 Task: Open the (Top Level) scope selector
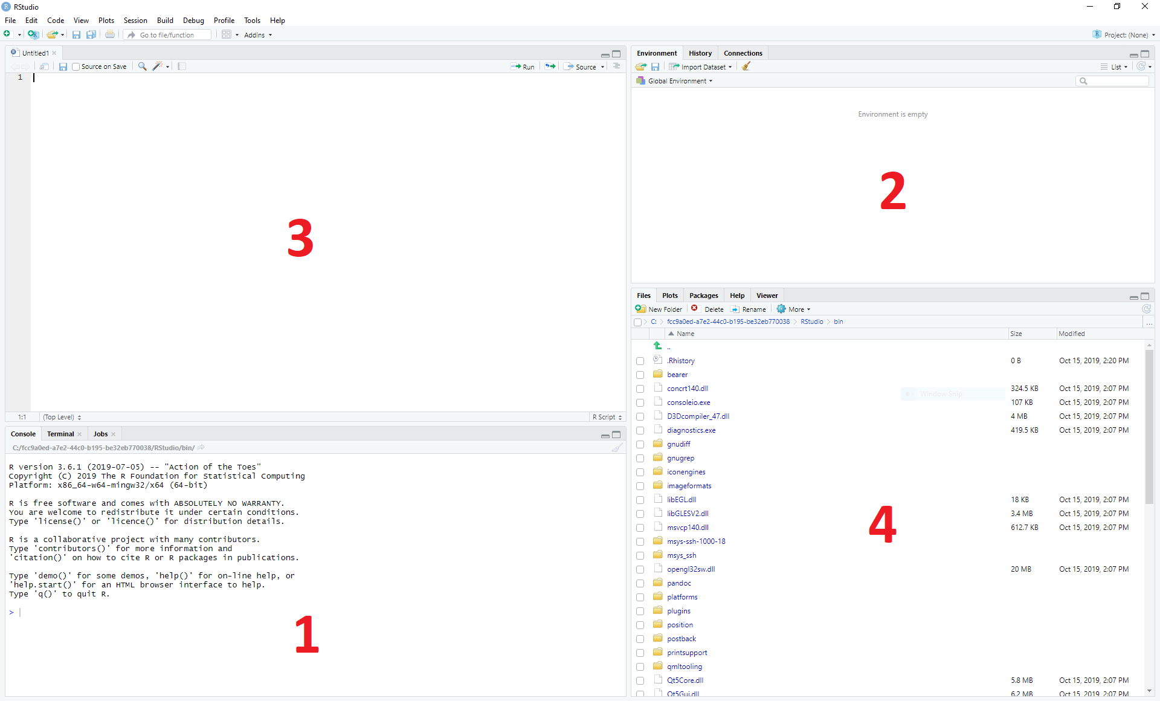click(x=62, y=417)
